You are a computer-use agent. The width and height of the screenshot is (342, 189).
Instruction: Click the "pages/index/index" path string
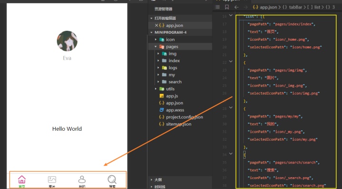(293, 24)
